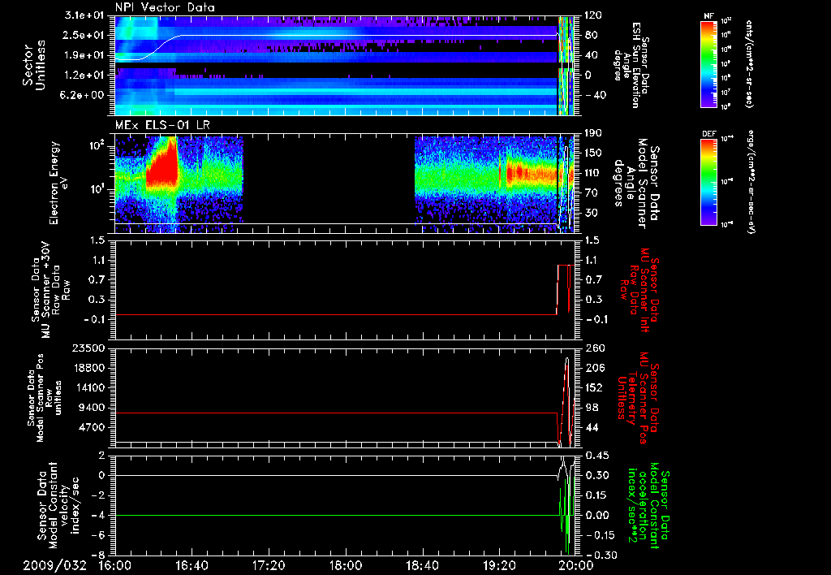Click the 19:20 time tick label
Screen dimensions: 831x575
pos(499,565)
